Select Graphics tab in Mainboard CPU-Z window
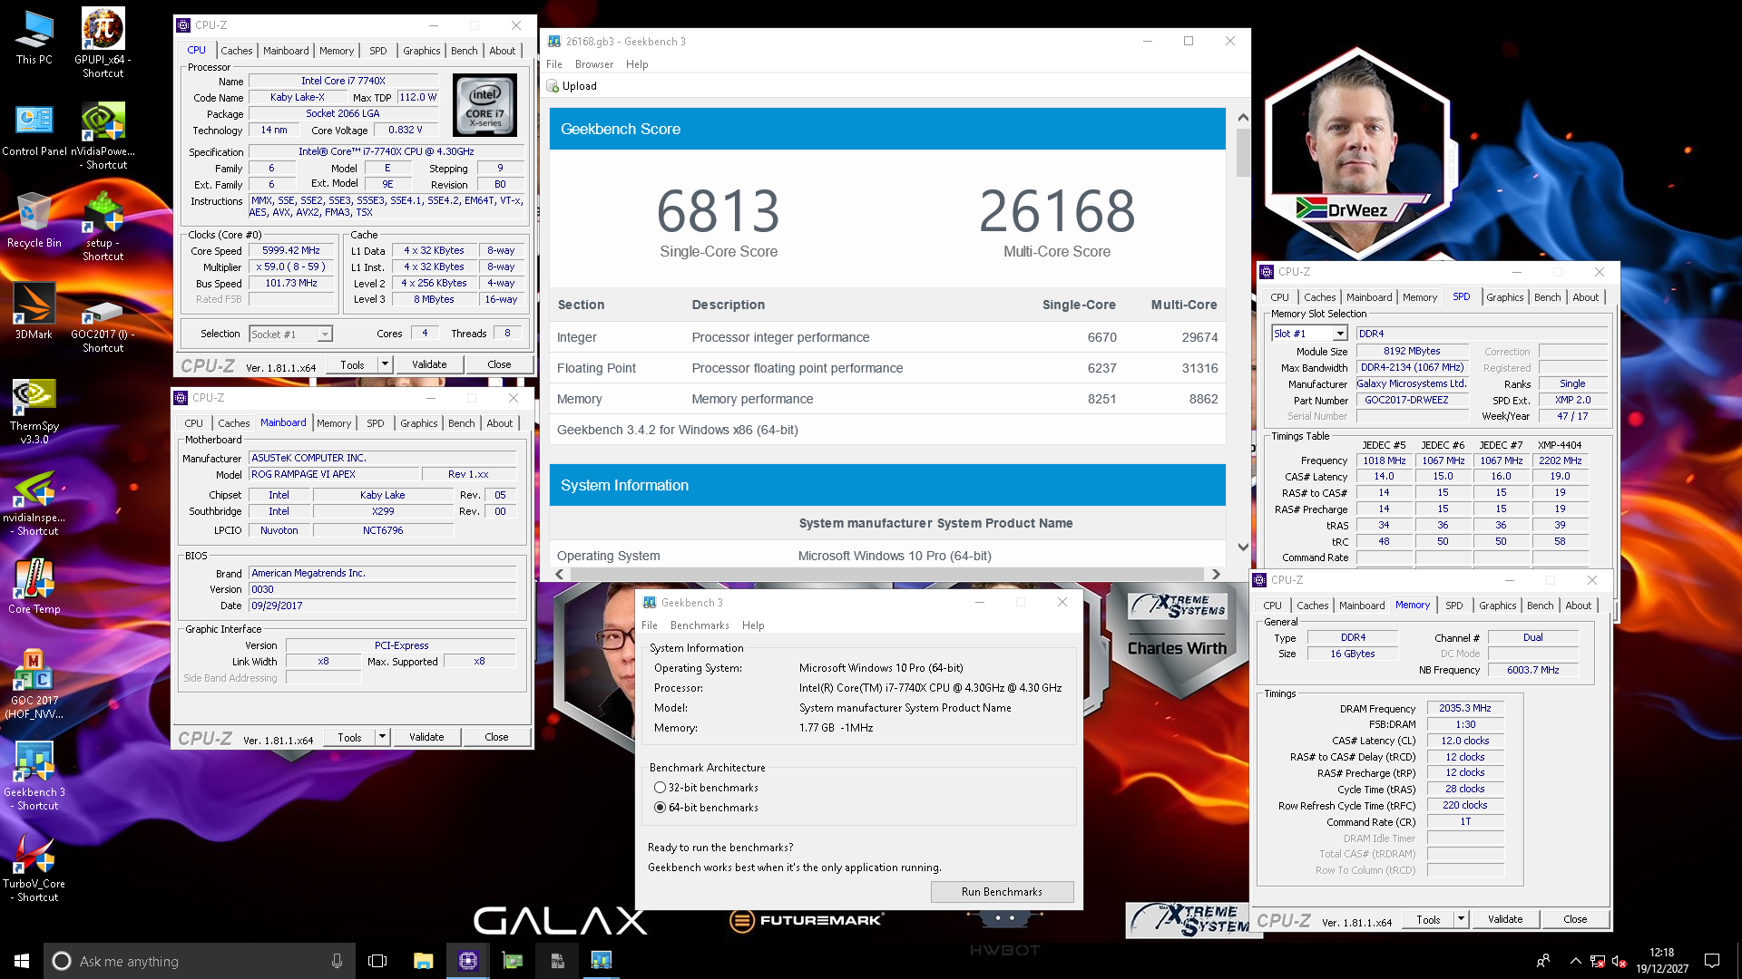This screenshot has height=979, width=1742. 418,423
